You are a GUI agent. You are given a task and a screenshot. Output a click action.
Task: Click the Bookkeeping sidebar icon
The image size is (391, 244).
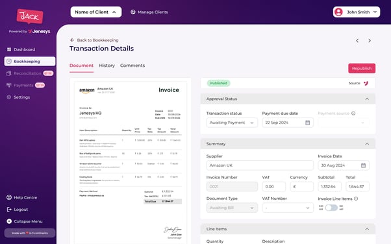[9, 61]
